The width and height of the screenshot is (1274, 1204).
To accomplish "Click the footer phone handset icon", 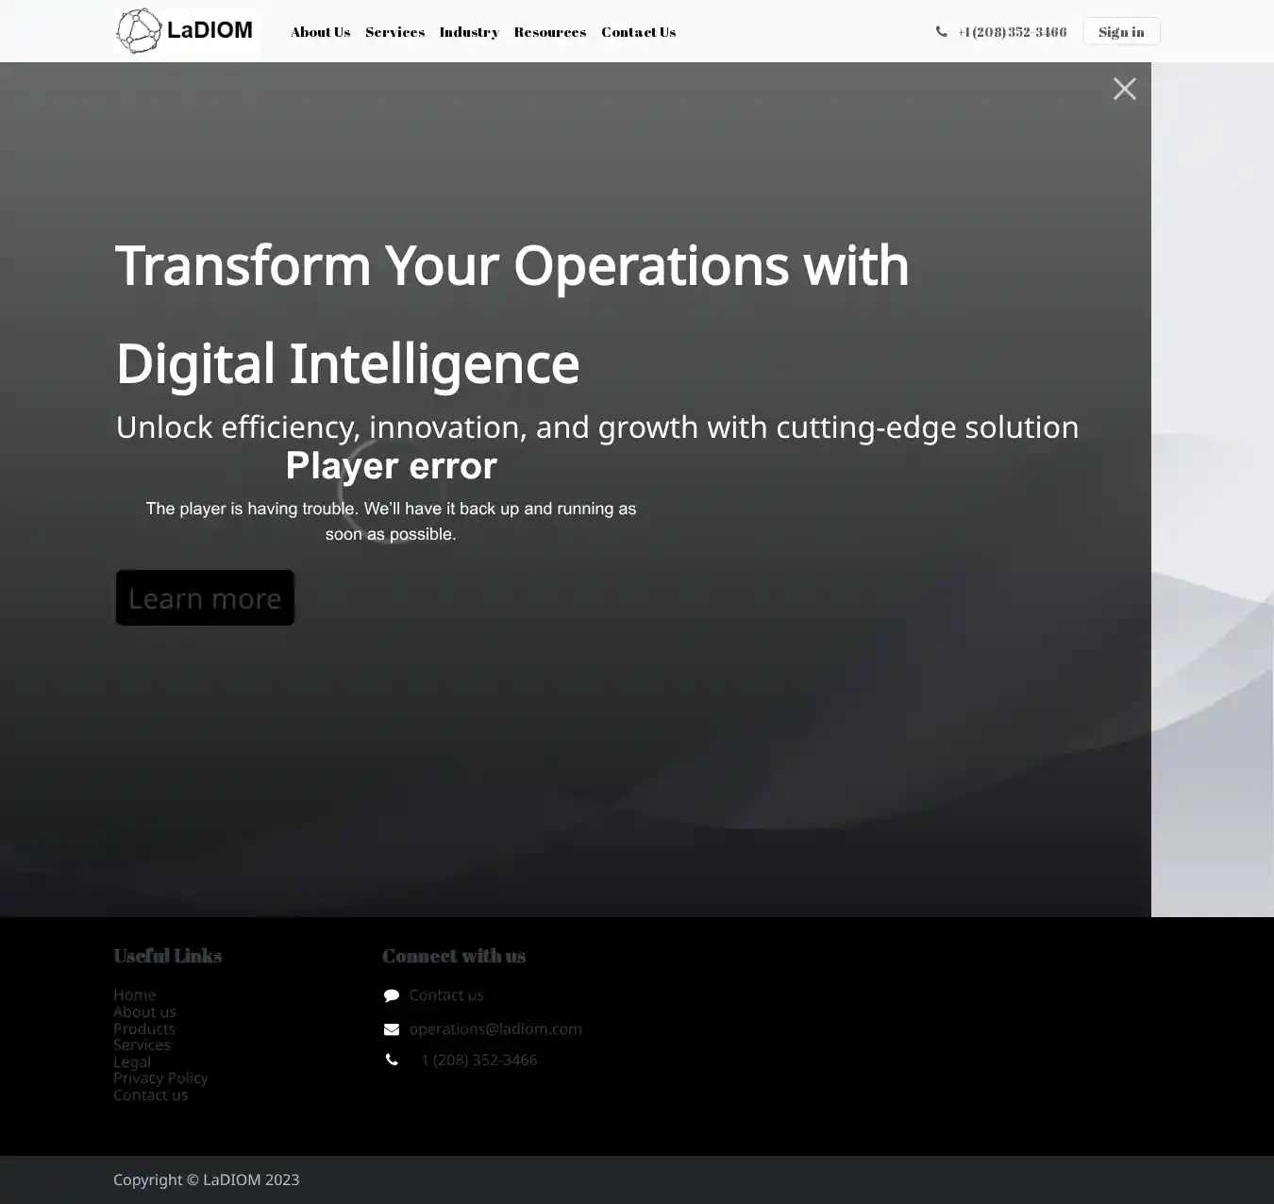I will point(392,1061).
